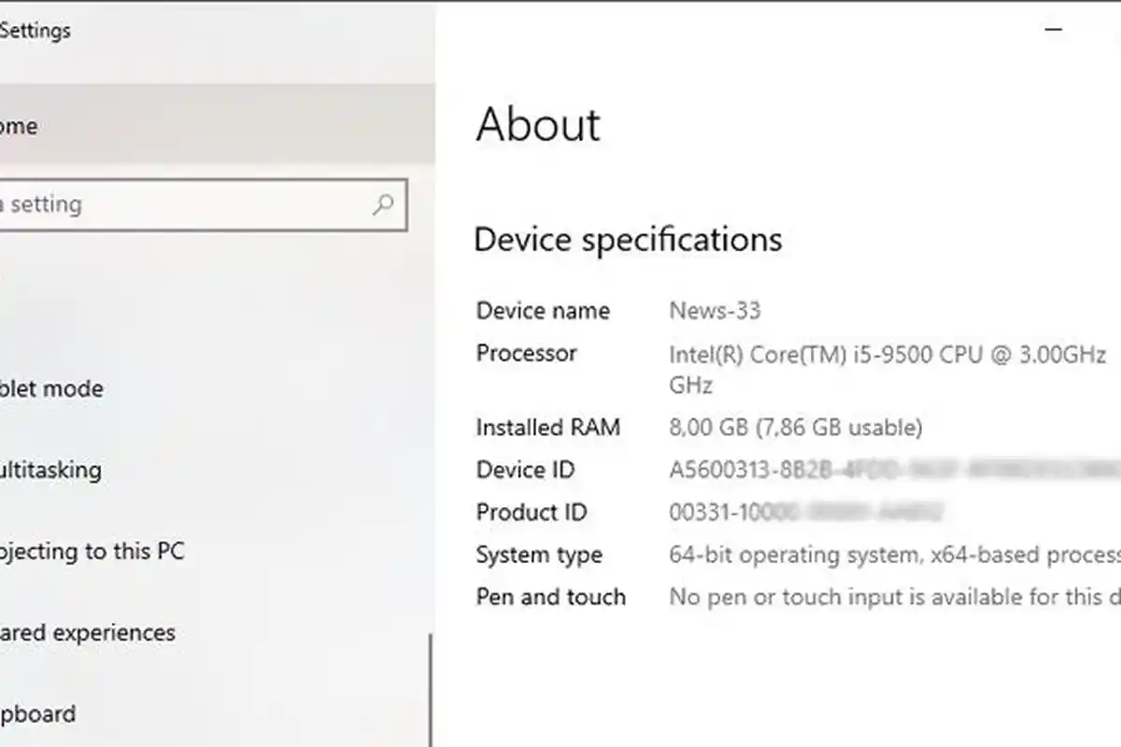This screenshot has height=747, width=1121.
Task: Click the About page heading
Action: (538, 124)
